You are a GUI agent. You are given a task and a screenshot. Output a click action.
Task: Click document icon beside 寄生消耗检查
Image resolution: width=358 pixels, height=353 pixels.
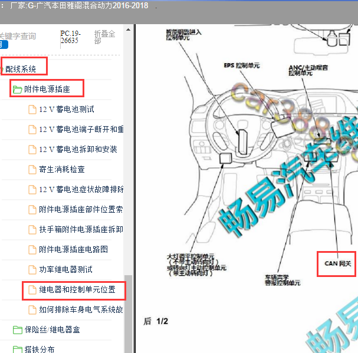[x=32, y=170]
